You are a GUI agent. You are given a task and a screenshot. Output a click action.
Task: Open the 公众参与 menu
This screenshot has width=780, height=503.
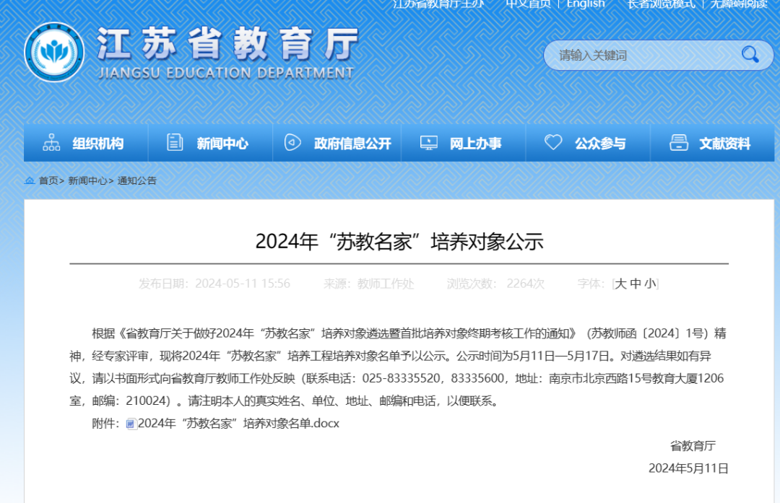point(588,143)
